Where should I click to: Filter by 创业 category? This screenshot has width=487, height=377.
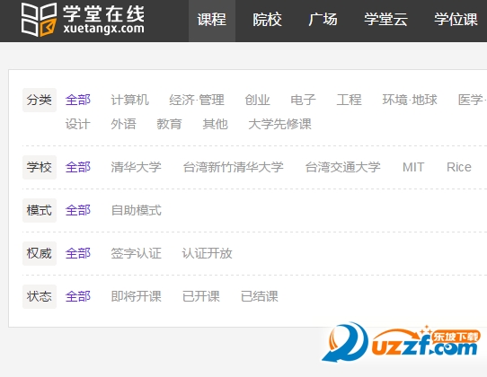[257, 100]
